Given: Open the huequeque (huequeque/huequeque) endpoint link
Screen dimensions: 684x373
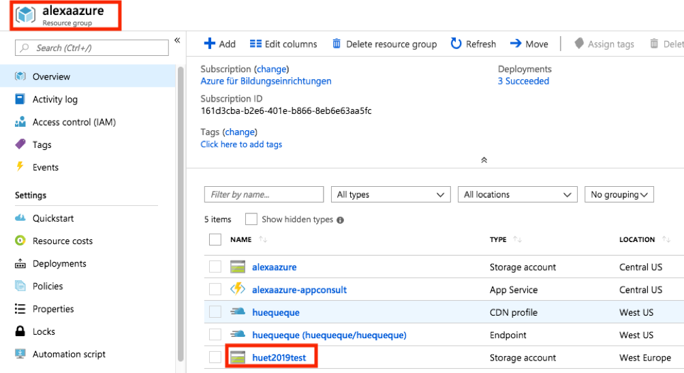Looking at the screenshot, I should 329,335.
